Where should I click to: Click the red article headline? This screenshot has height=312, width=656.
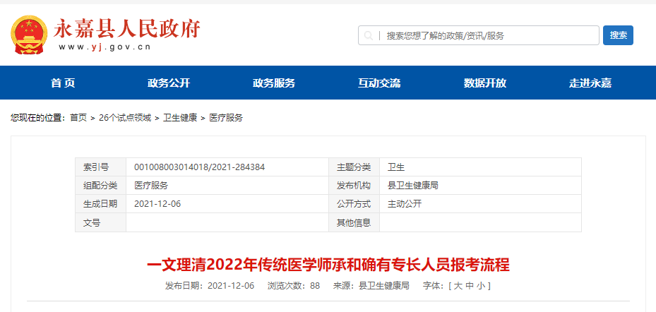point(328,265)
